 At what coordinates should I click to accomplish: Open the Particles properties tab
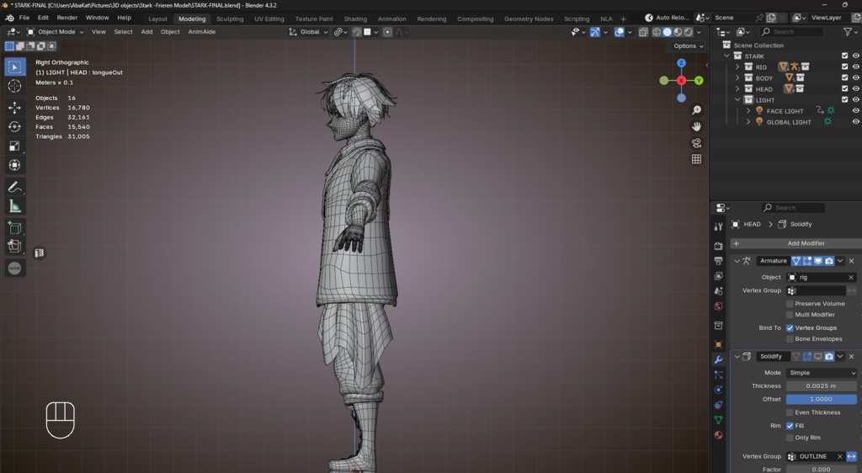719,375
